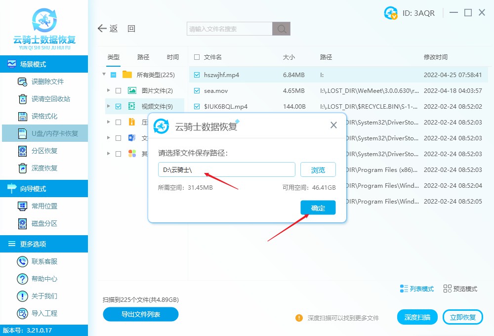
Task: Open 分区恢复 partition icon
Action: [22, 151]
